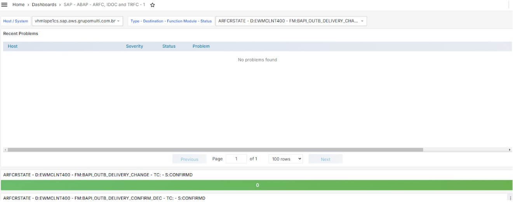Click the Next page button
Screen dimensions: 513x202
coord(325,159)
